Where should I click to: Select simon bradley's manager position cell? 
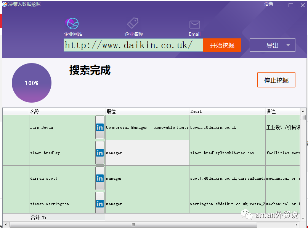[147, 153]
